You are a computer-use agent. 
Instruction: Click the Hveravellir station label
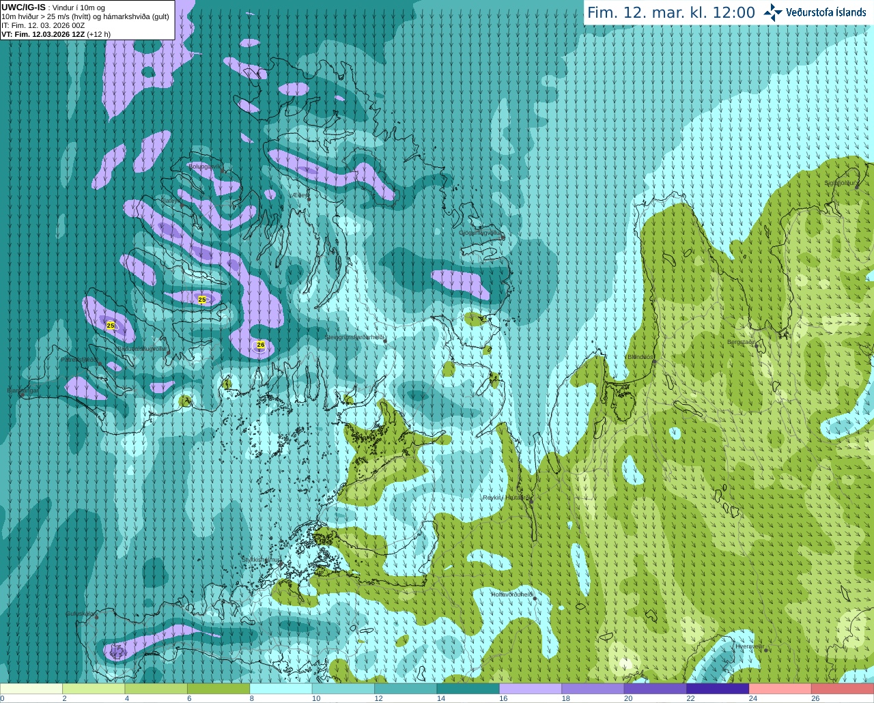[x=750, y=646]
